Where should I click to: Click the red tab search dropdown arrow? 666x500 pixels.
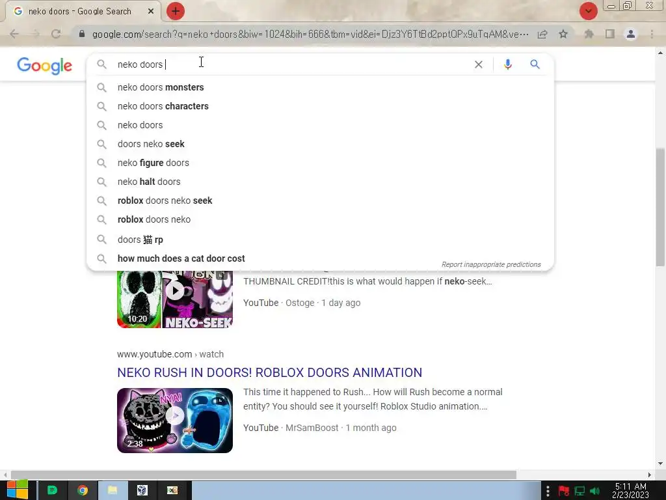pos(588,11)
